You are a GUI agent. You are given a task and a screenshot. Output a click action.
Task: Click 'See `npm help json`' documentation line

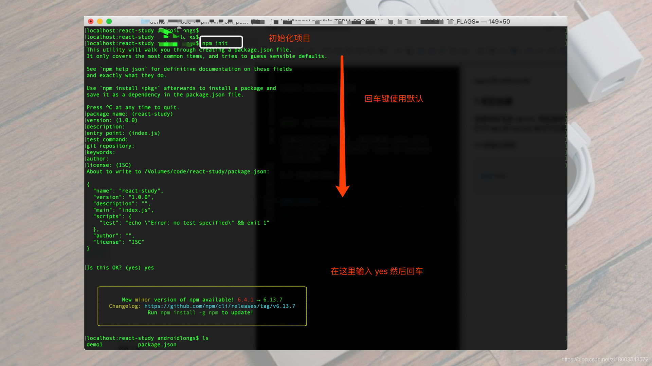pos(189,69)
